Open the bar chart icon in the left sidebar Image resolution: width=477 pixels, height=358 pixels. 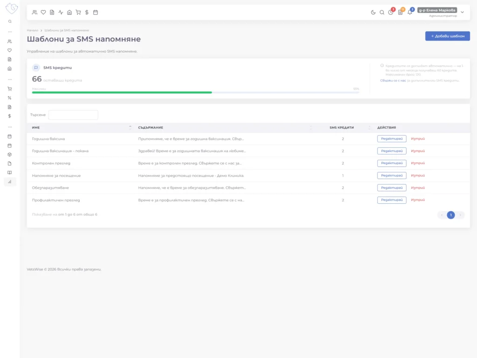(x=10, y=182)
